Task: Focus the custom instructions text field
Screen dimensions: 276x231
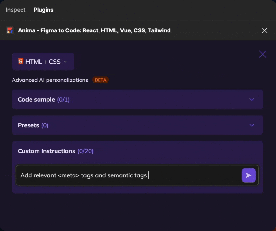Action: click(x=128, y=175)
